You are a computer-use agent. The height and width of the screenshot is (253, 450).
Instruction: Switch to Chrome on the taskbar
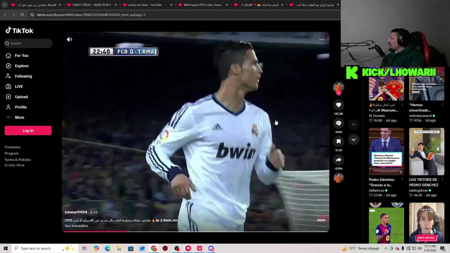(154, 248)
